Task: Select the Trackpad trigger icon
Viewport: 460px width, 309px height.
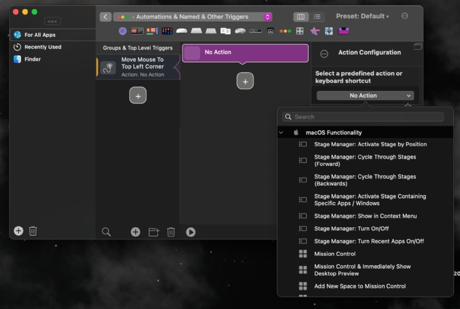Action: pyautogui.click(x=196, y=31)
